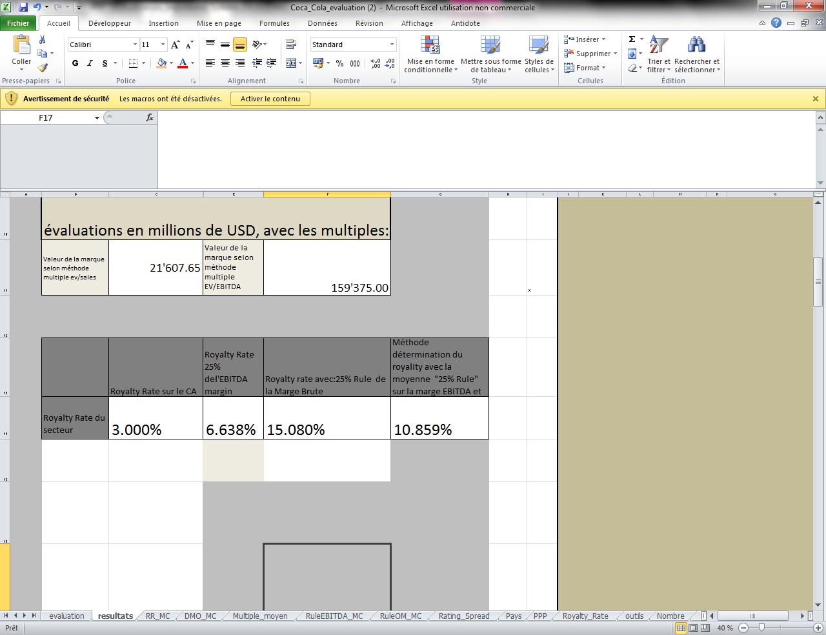This screenshot has height=635, width=826.
Task: Open the font size 11 dropdown
Action: [x=163, y=45]
